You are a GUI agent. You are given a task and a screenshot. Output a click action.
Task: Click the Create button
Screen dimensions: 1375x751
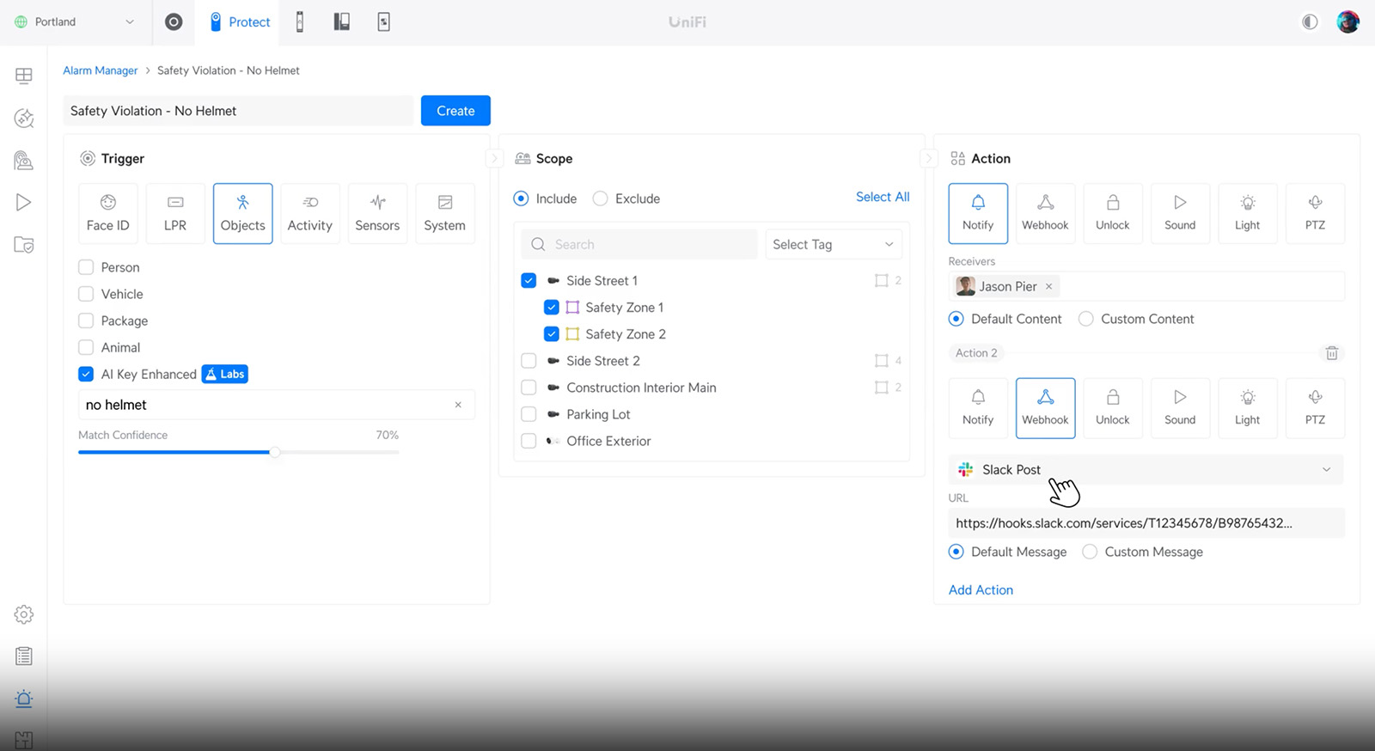pyautogui.click(x=455, y=111)
